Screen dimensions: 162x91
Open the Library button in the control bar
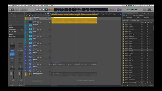point(10,10)
